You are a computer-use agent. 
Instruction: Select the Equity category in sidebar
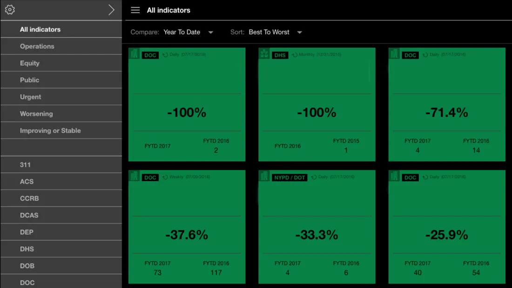30,63
